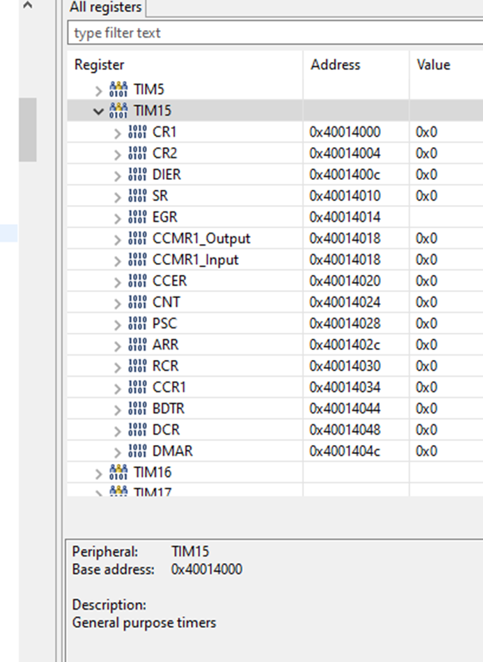Click address 0x4001404c of DMAR
The width and height of the screenshot is (483, 662).
(344, 451)
